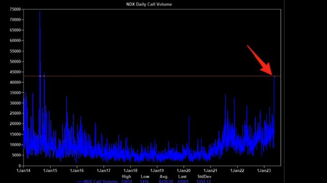The width and height of the screenshot is (327, 183).
Task: Select the High statistic label
Action: (x=127, y=176)
